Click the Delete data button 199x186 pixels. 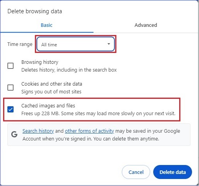tap(173, 172)
